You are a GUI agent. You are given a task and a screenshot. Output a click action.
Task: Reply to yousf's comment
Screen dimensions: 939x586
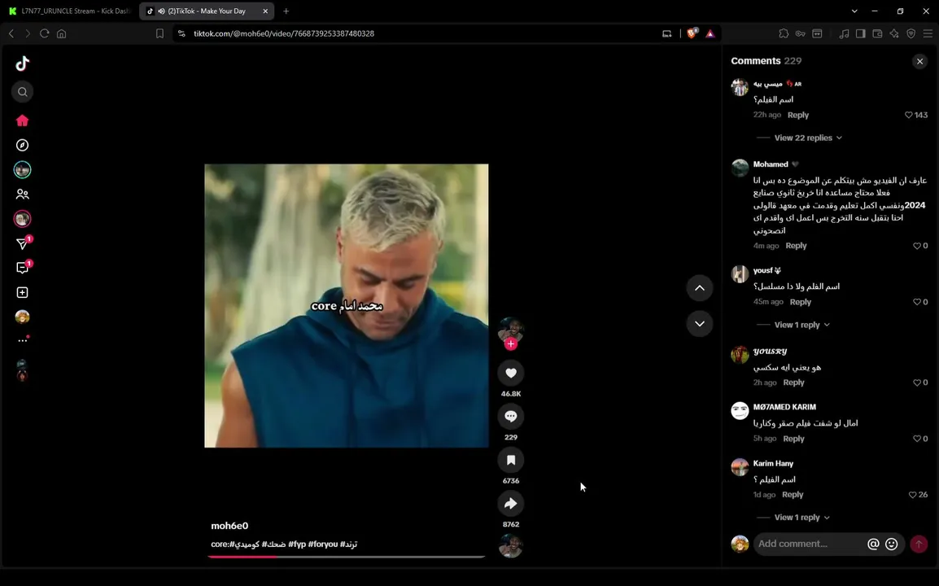coord(800,302)
